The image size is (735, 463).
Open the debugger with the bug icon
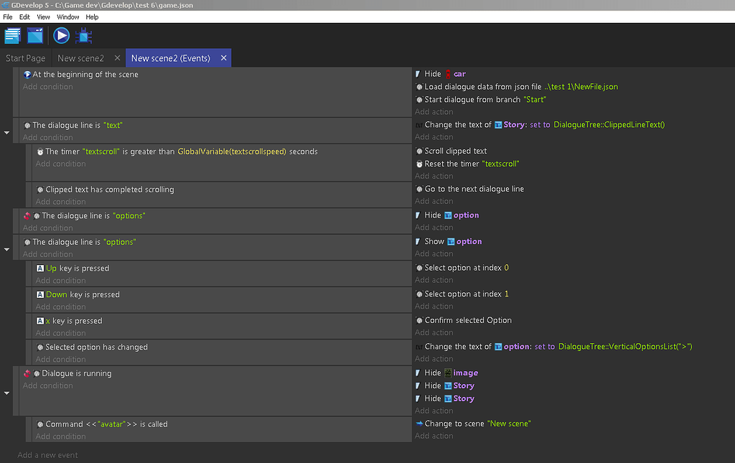click(x=83, y=35)
